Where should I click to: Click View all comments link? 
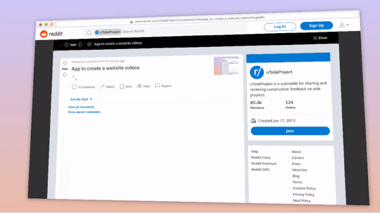[81, 107]
